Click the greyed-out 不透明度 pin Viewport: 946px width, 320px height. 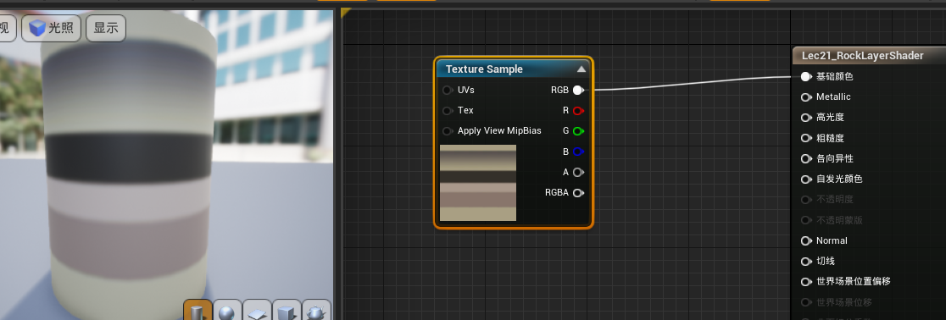pos(806,200)
